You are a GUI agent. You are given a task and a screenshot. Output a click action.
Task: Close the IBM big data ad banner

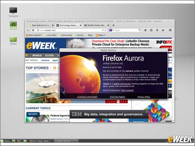(x=147, y=112)
